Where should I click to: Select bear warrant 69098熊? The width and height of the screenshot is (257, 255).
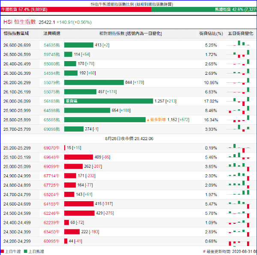click(52, 129)
